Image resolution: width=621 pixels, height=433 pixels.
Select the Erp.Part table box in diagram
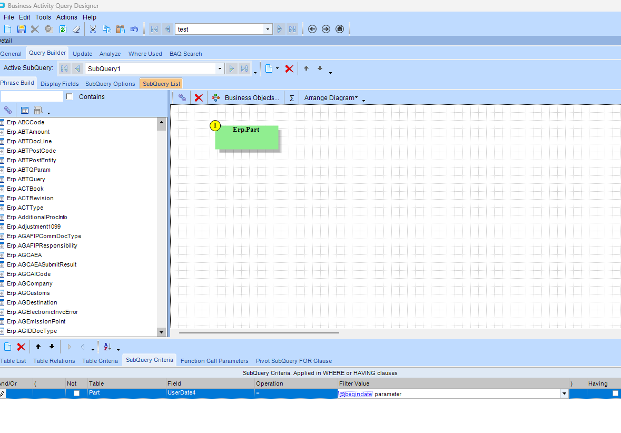[247, 137]
